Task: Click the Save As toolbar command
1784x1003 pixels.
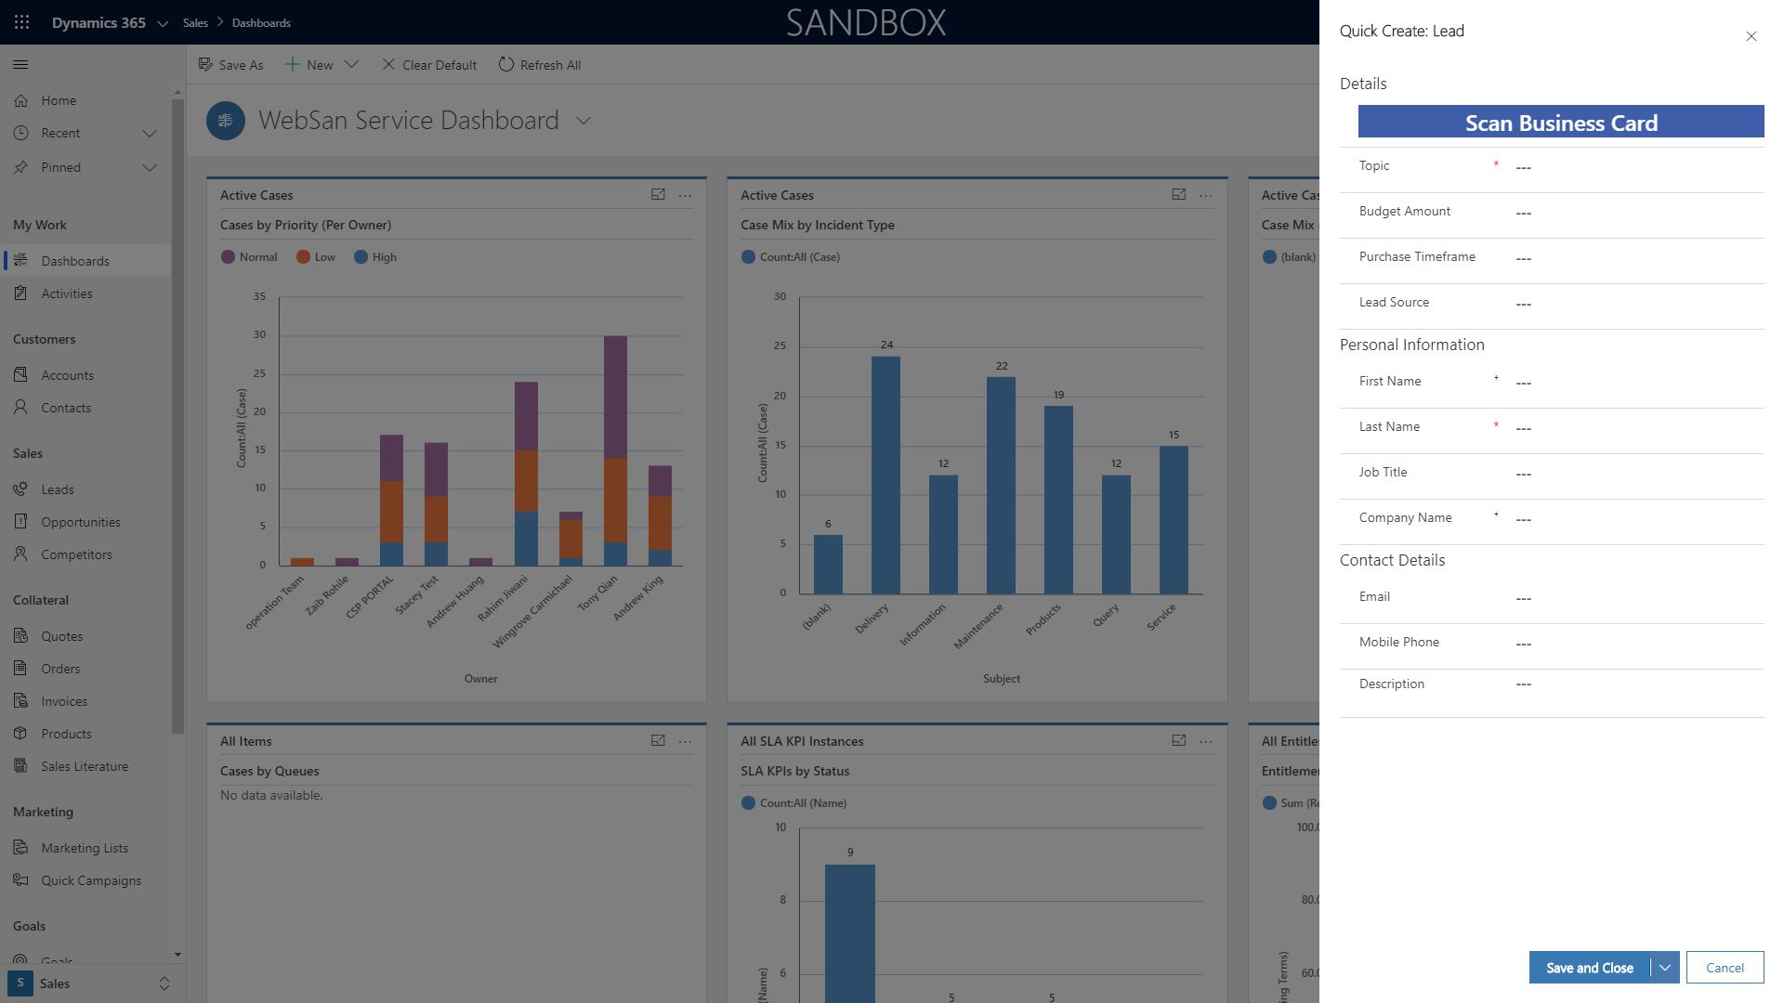Action: tap(230, 65)
